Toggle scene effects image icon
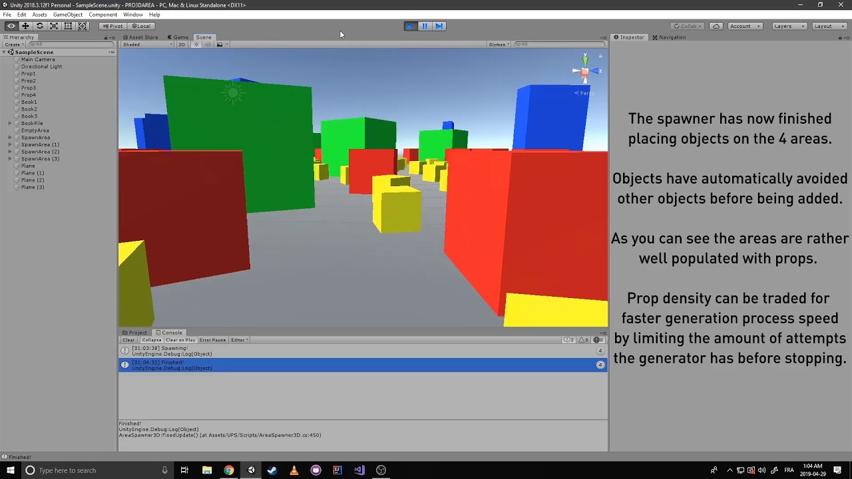852x479 pixels. [220, 45]
